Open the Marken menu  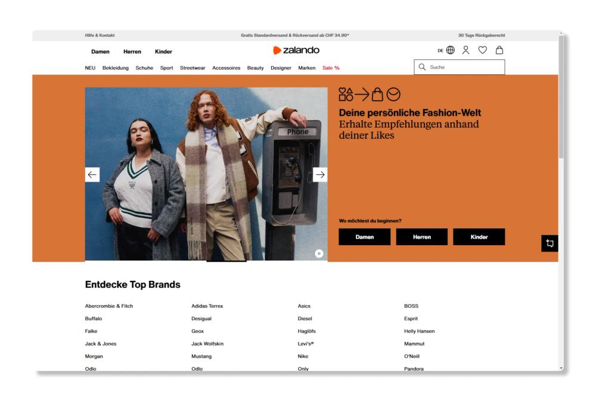coord(307,68)
